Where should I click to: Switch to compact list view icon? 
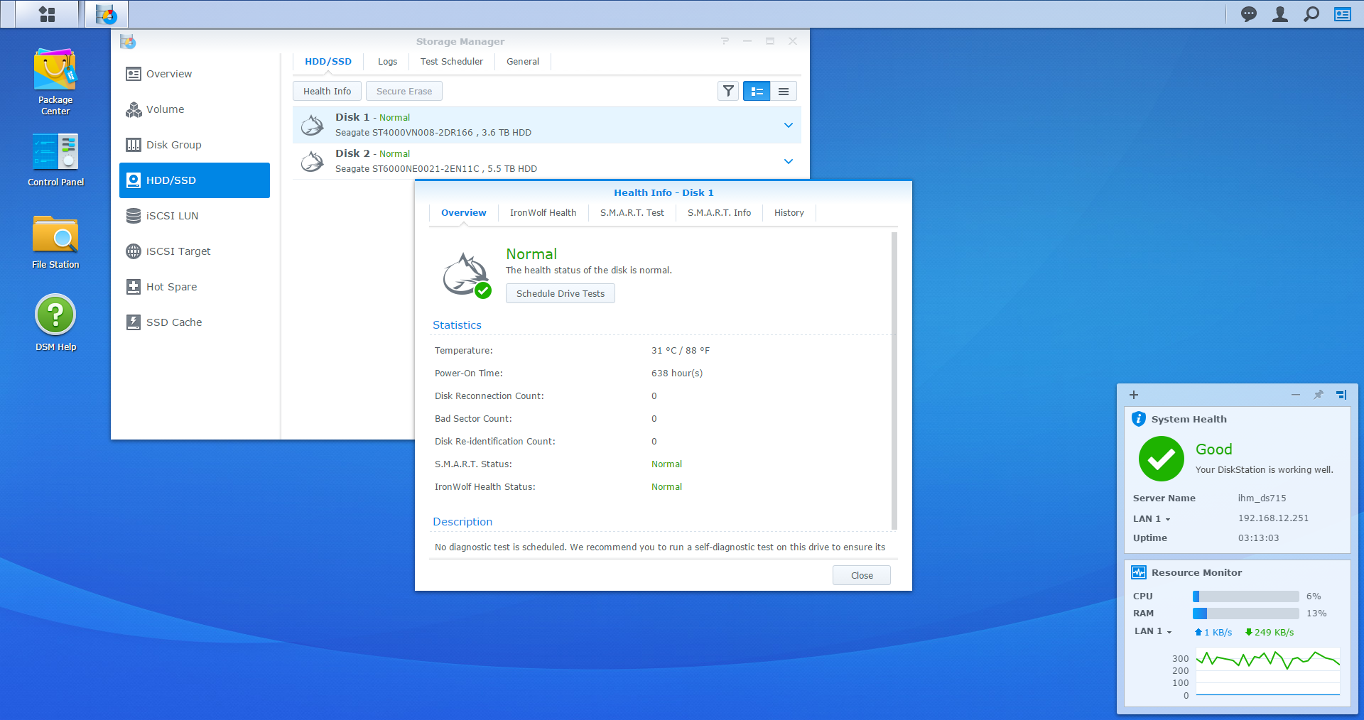784,91
